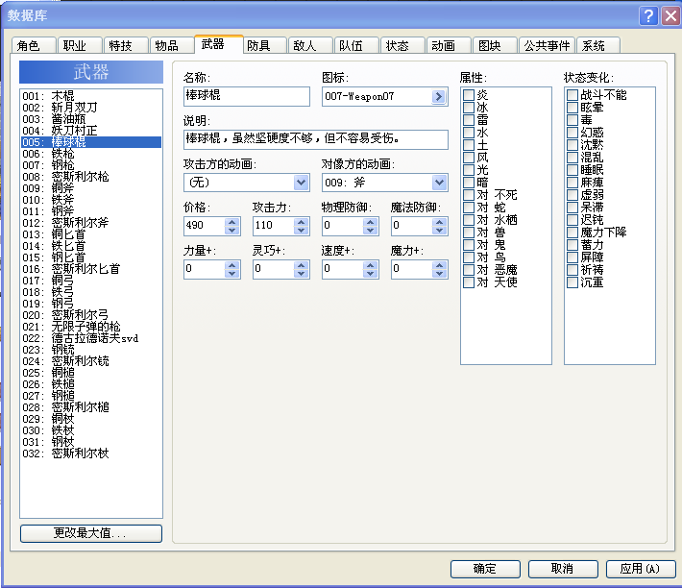Decrease 力量+ with down arrow
The image size is (682, 588).
[x=231, y=274]
